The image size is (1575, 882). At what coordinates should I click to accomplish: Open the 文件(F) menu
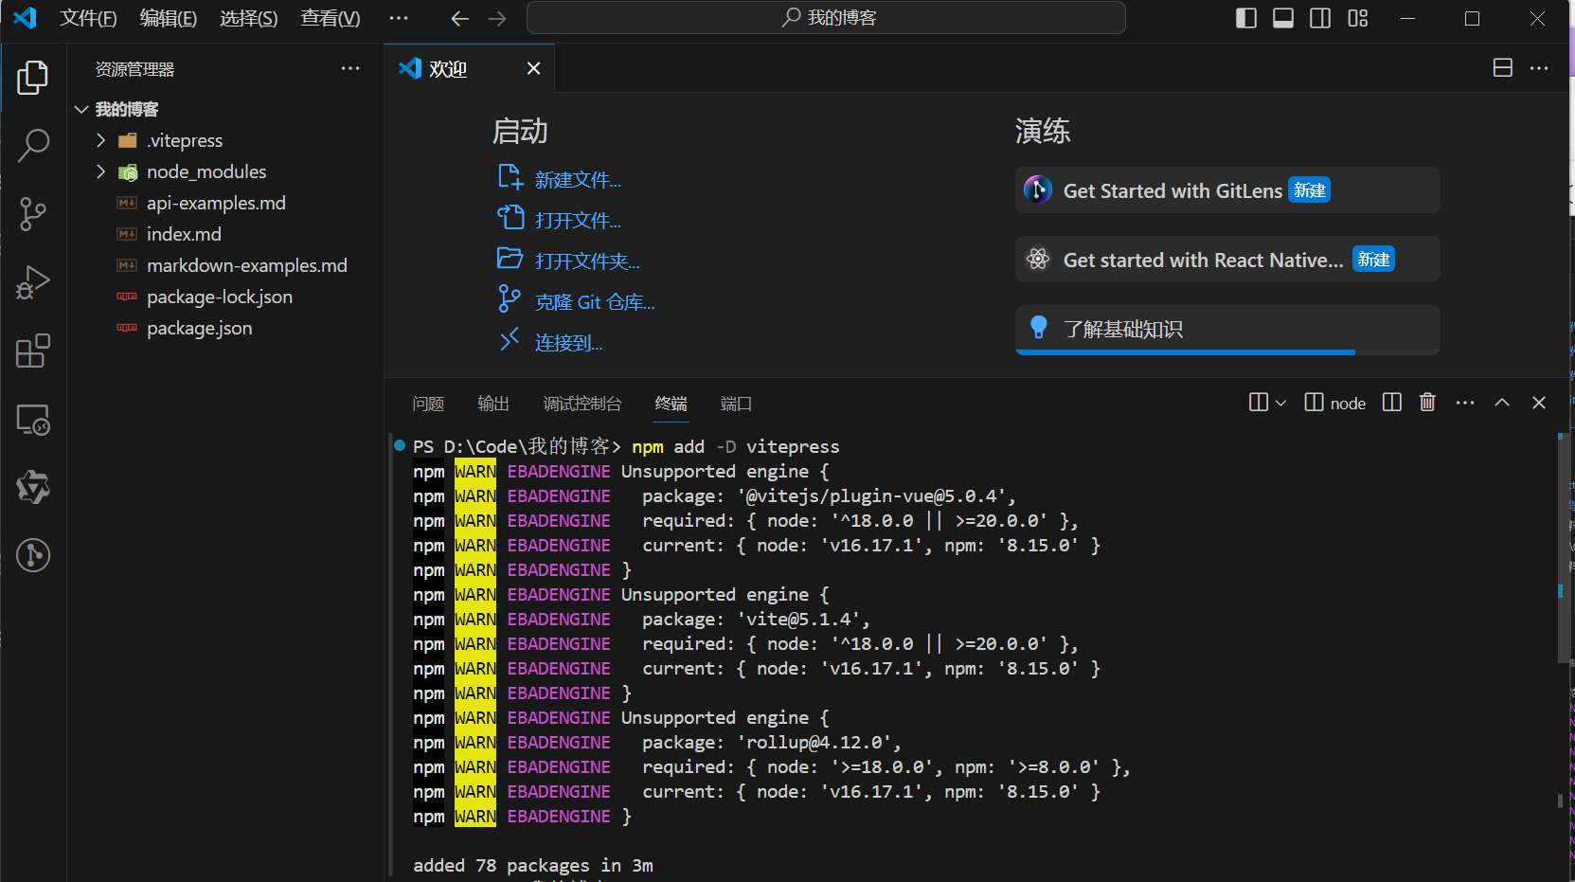pyautogui.click(x=88, y=18)
